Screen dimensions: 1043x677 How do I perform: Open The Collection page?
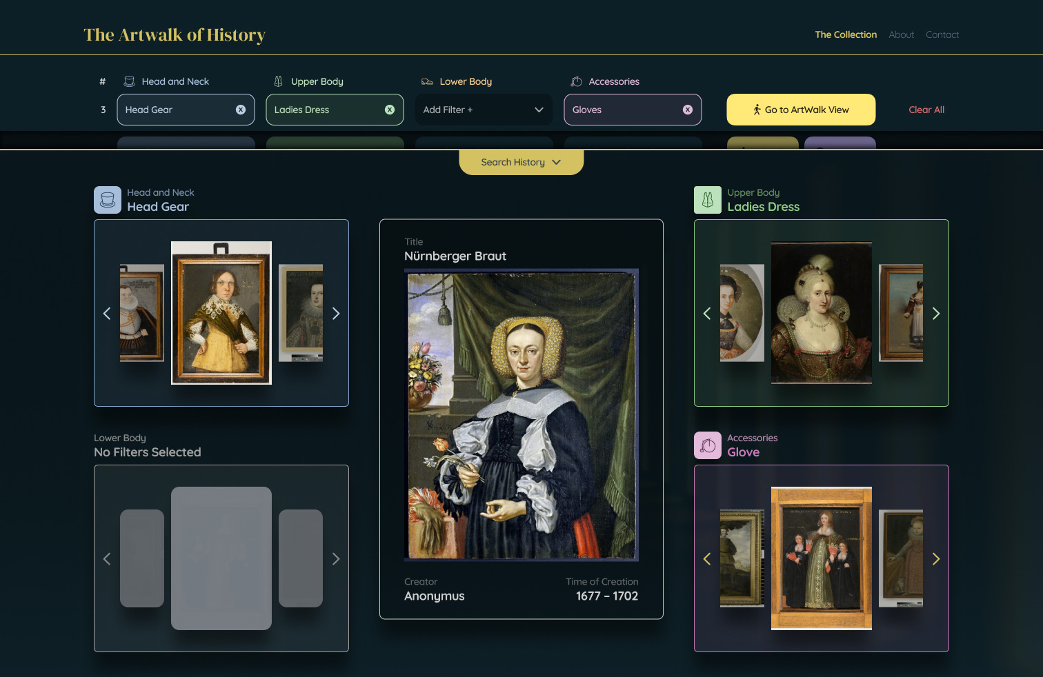(x=846, y=34)
